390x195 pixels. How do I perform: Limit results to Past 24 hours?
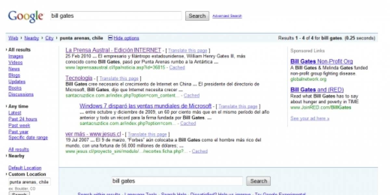[23, 119]
